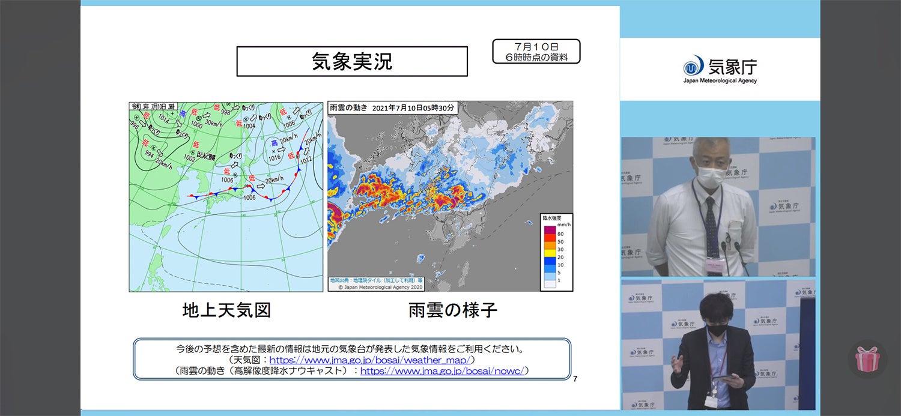Click the rain cloud radar map image
This screenshot has height=416, width=901.
coord(450,196)
